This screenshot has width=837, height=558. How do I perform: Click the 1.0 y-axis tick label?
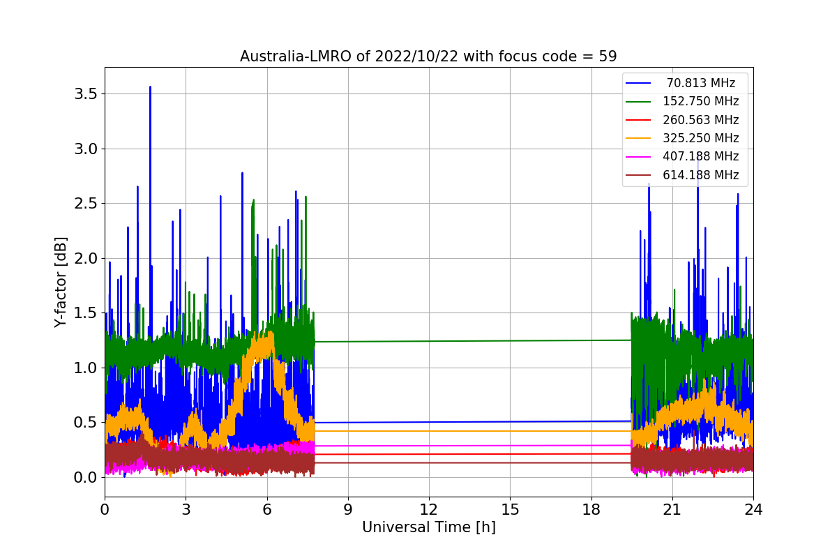pos(85,368)
